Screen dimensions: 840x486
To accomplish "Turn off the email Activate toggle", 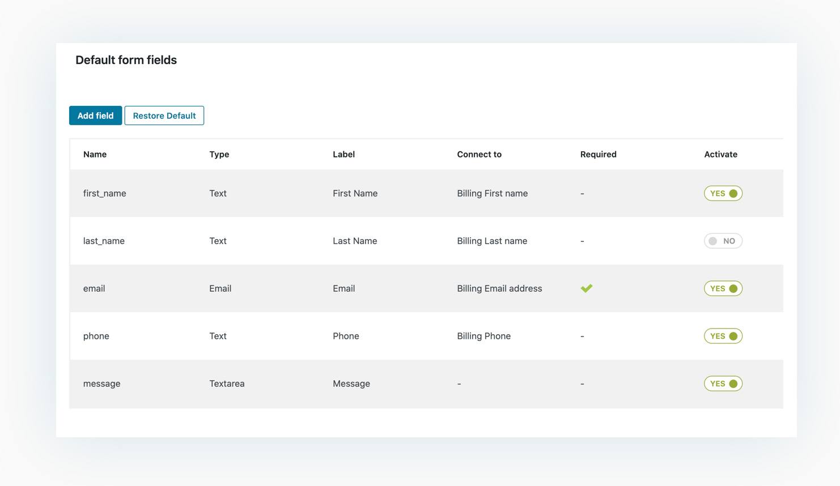I will point(723,288).
